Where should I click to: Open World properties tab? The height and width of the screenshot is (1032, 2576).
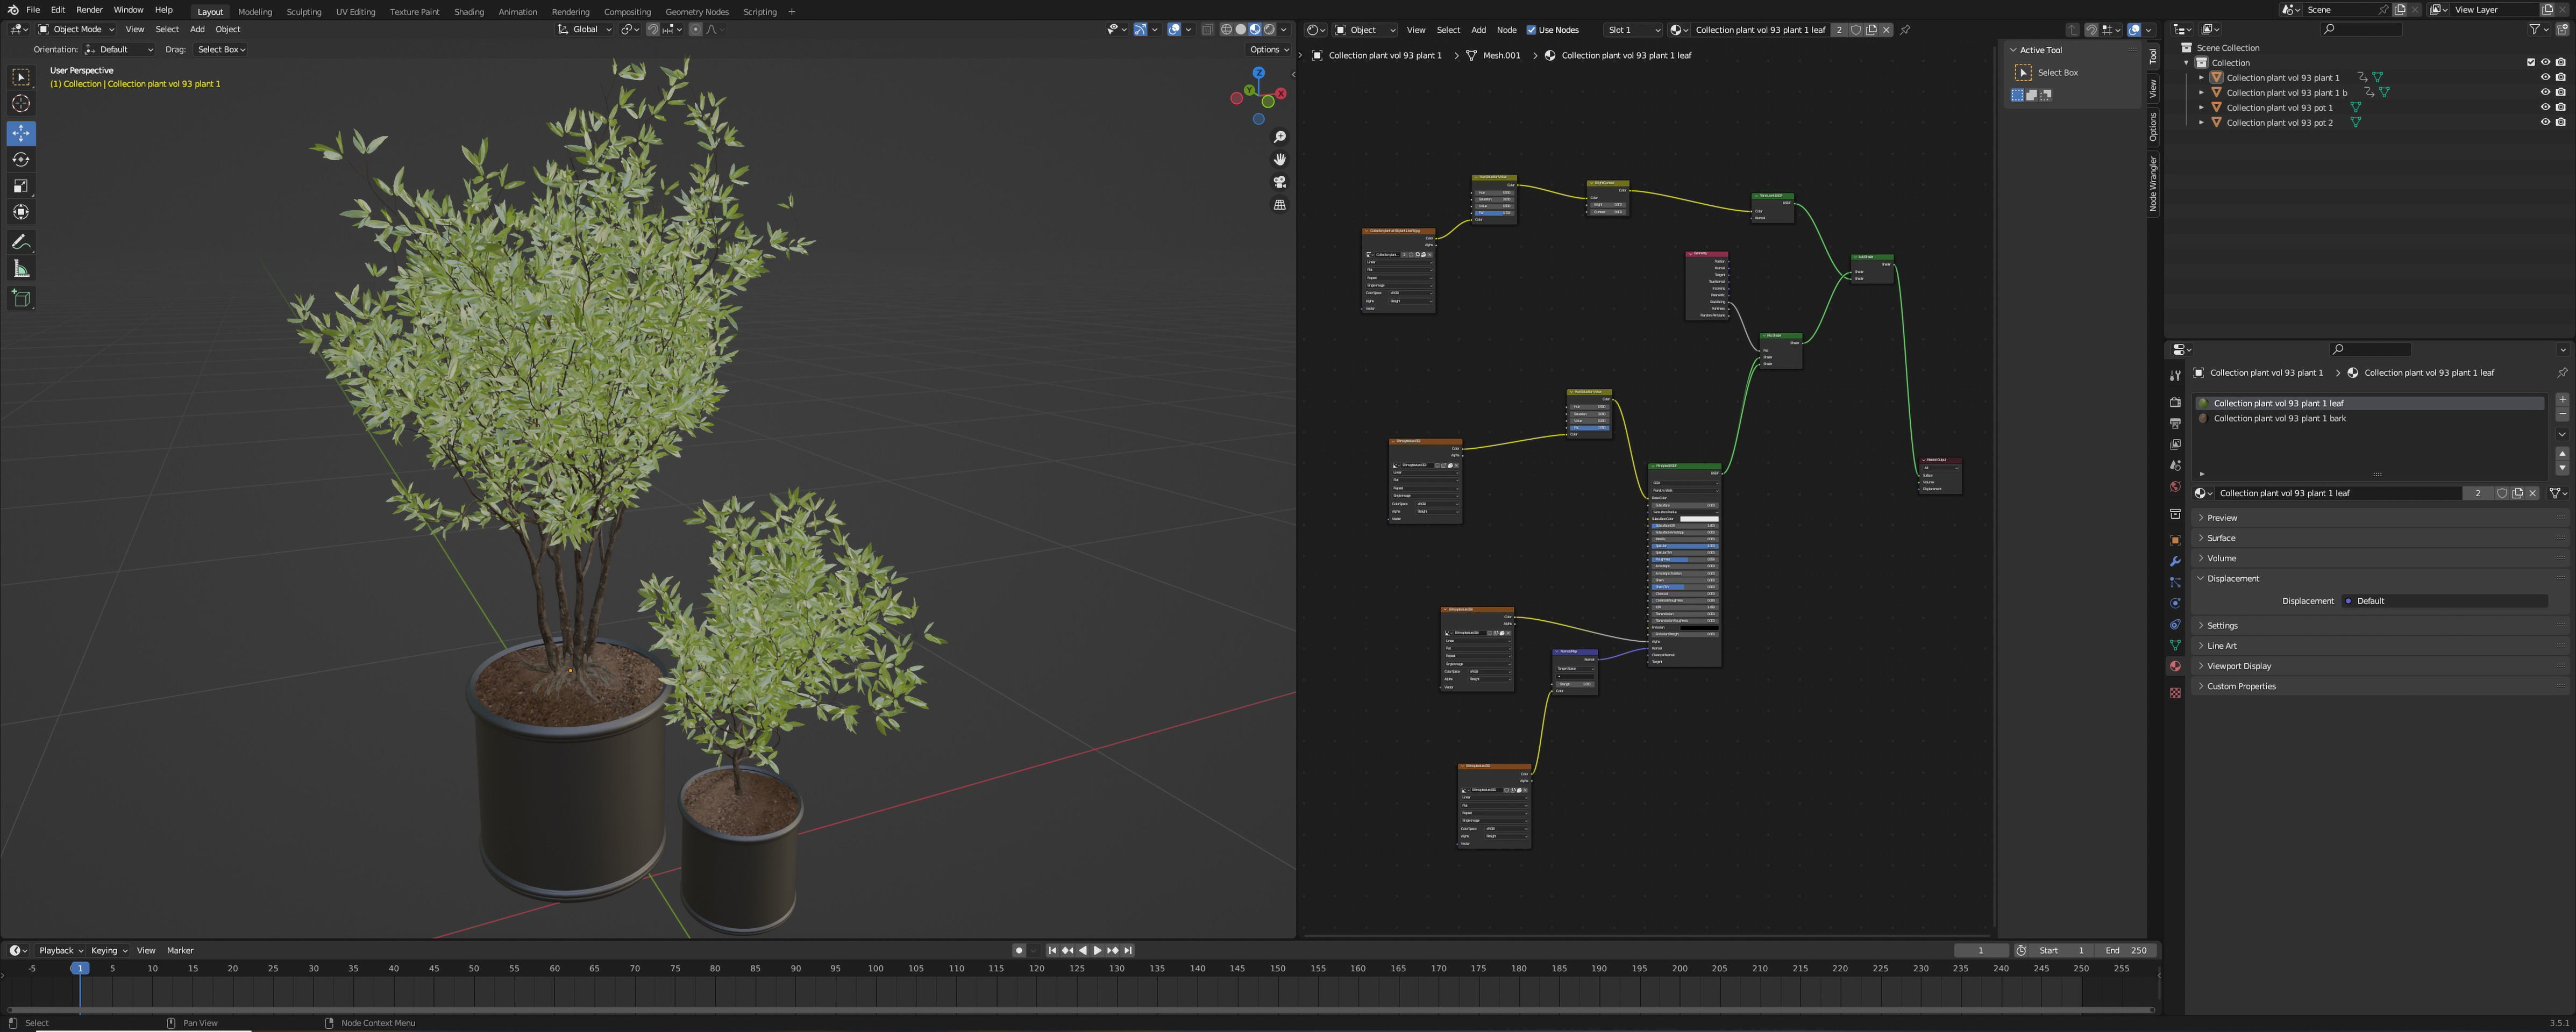pyautogui.click(x=2175, y=486)
